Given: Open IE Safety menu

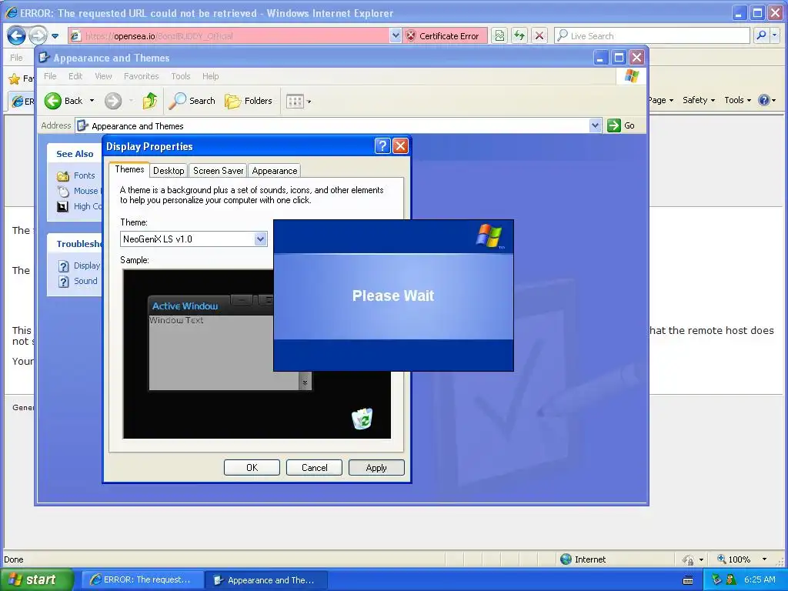Looking at the screenshot, I should [x=698, y=100].
